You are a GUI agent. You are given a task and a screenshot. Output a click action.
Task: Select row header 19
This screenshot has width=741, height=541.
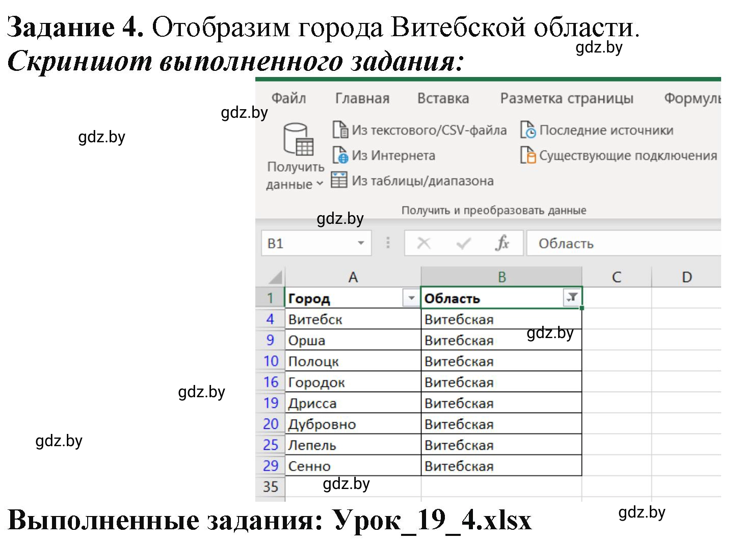[x=270, y=403]
